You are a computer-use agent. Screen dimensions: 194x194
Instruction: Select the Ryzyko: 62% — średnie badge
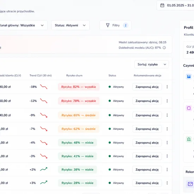coord(79,129)
